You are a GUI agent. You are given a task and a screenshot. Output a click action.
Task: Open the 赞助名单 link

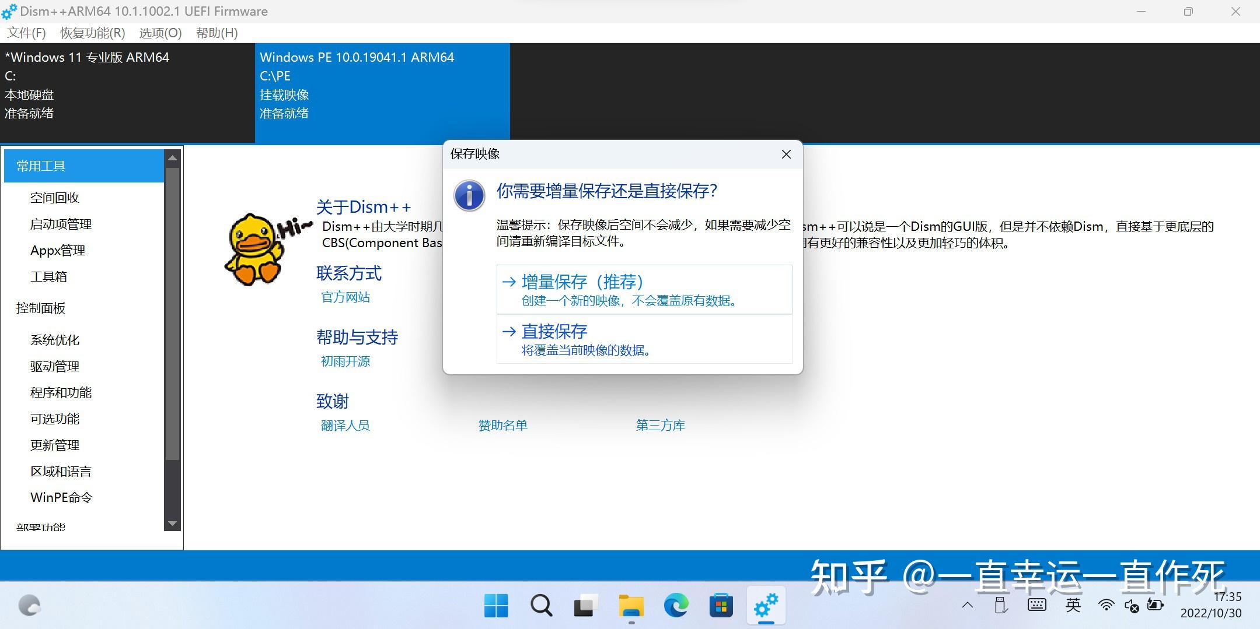pyautogui.click(x=502, y=425)
